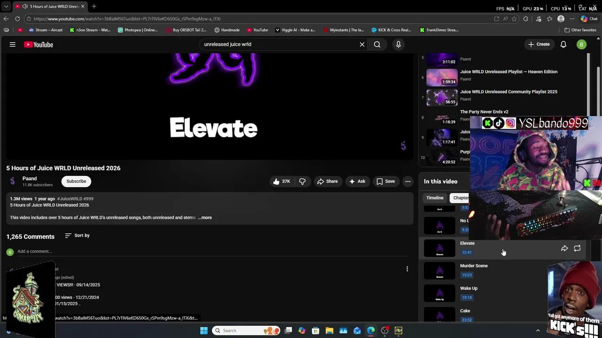Click the magnifier search button

click(x=377, y=45)
